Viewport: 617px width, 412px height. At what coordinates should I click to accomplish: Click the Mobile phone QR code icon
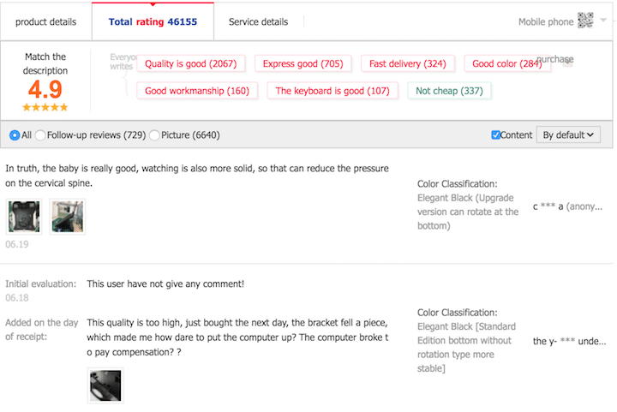tap(585, 21)
